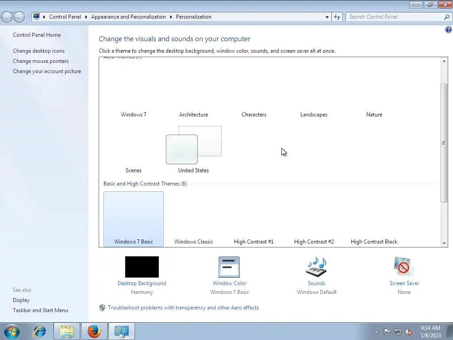Click the Control Panel taskbar button
Viewport: 453px width, 340px height.
pyautogui.click(x=121, y=331)
